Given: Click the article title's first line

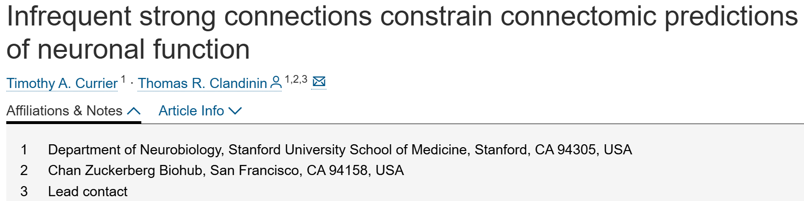Looking at the screenshot, I should [402, 16].
